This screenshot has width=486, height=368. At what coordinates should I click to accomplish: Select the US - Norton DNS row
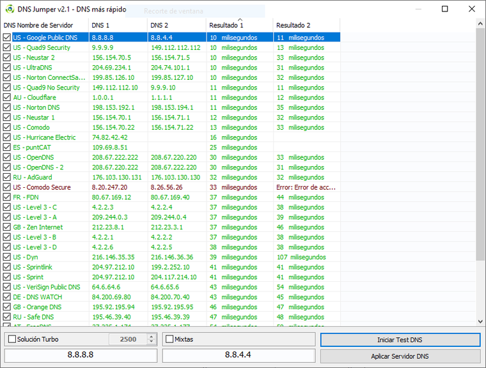click(171, 107)
